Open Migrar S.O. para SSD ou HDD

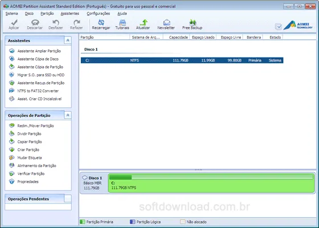pyautogui.click(x=41, y=75)
